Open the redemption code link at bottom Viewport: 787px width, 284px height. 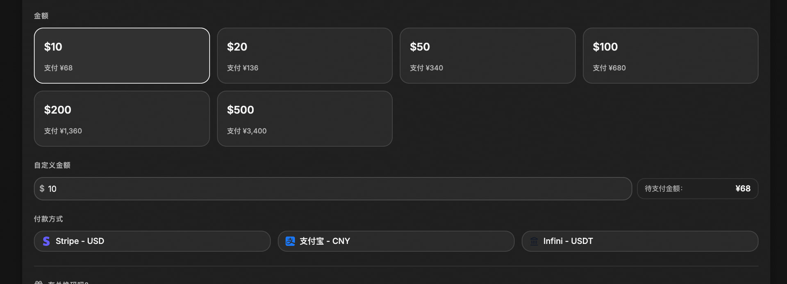pyautogui.click(x=68, y=282)
